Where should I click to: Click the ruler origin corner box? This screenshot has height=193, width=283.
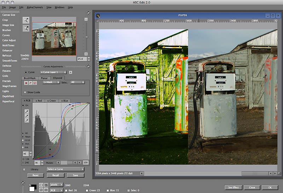coord(97,21)
